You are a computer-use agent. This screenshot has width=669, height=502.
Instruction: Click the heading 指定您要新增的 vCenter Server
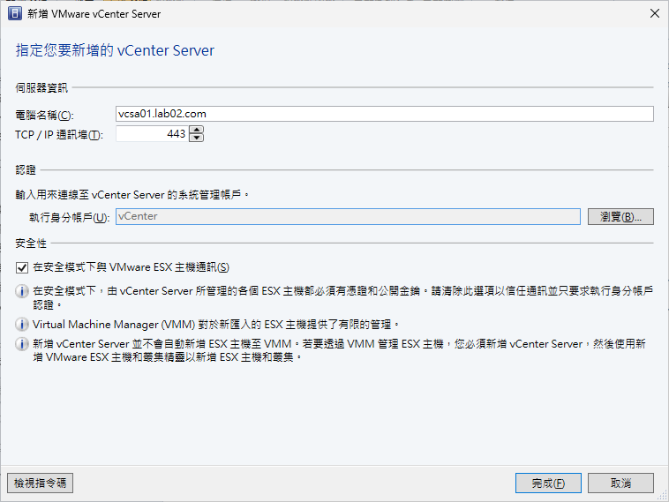point(115,50)
